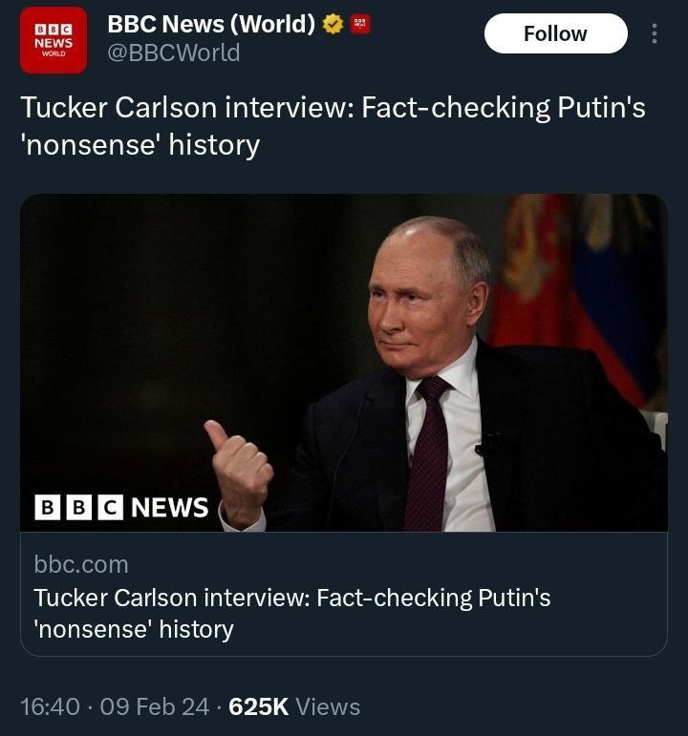Open the bbc.com domain link
This screenshot has height=736, width=688.
(x=81, y=564)
